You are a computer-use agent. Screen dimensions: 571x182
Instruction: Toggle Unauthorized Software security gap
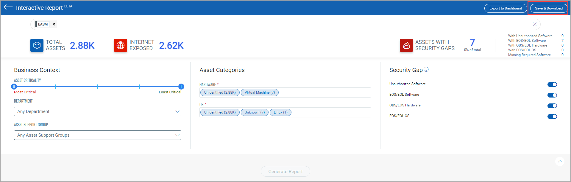point(552,84)
